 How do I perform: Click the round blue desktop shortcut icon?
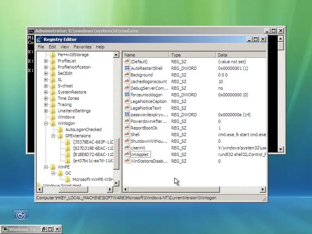21,215
